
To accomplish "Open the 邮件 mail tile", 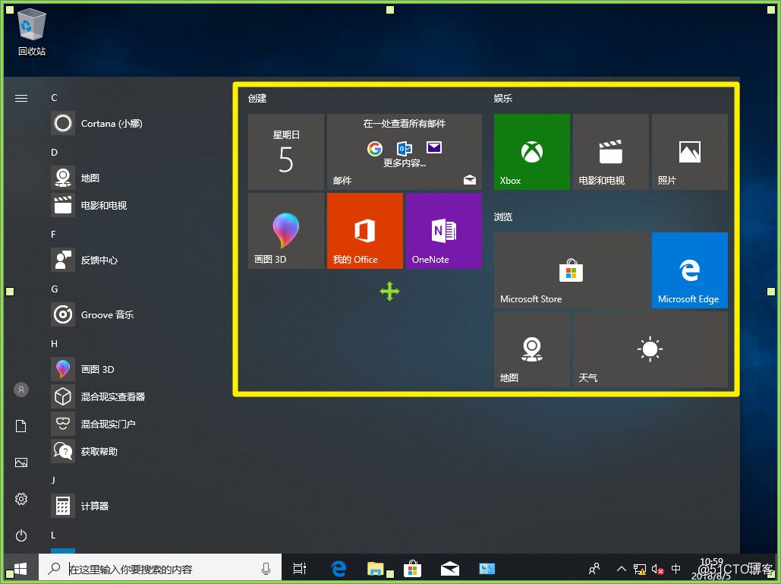I will (405, 151).
